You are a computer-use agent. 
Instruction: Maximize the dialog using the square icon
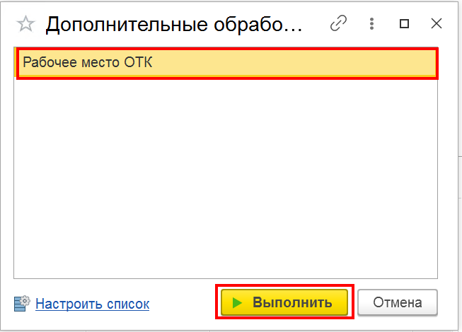point(404,23)
